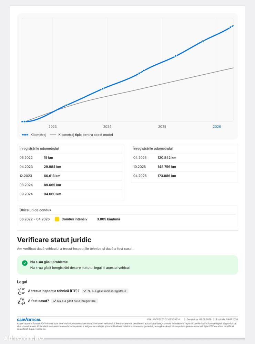The image size is (255, 344).
Task: Click the last data point near 2026
Action: coord(231,28)
